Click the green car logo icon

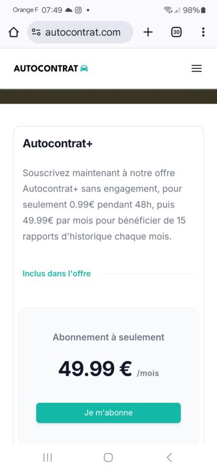pos(84,68)
